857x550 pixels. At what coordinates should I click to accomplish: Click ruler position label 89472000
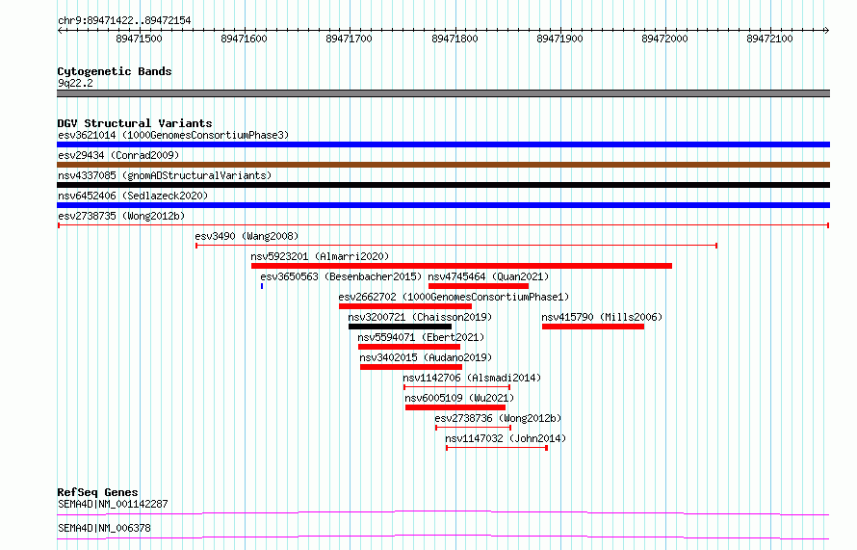[664, 39]
